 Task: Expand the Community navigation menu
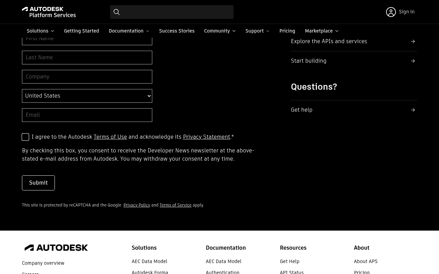click(220, 31)
